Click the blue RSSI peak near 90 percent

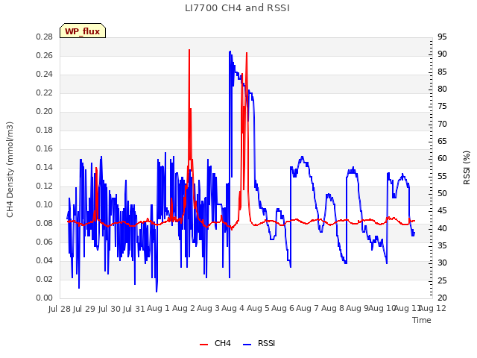point(230,51)
